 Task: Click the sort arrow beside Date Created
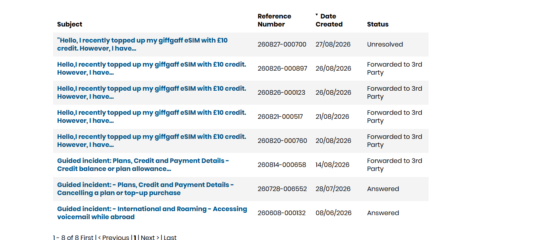tap(317, 15)
